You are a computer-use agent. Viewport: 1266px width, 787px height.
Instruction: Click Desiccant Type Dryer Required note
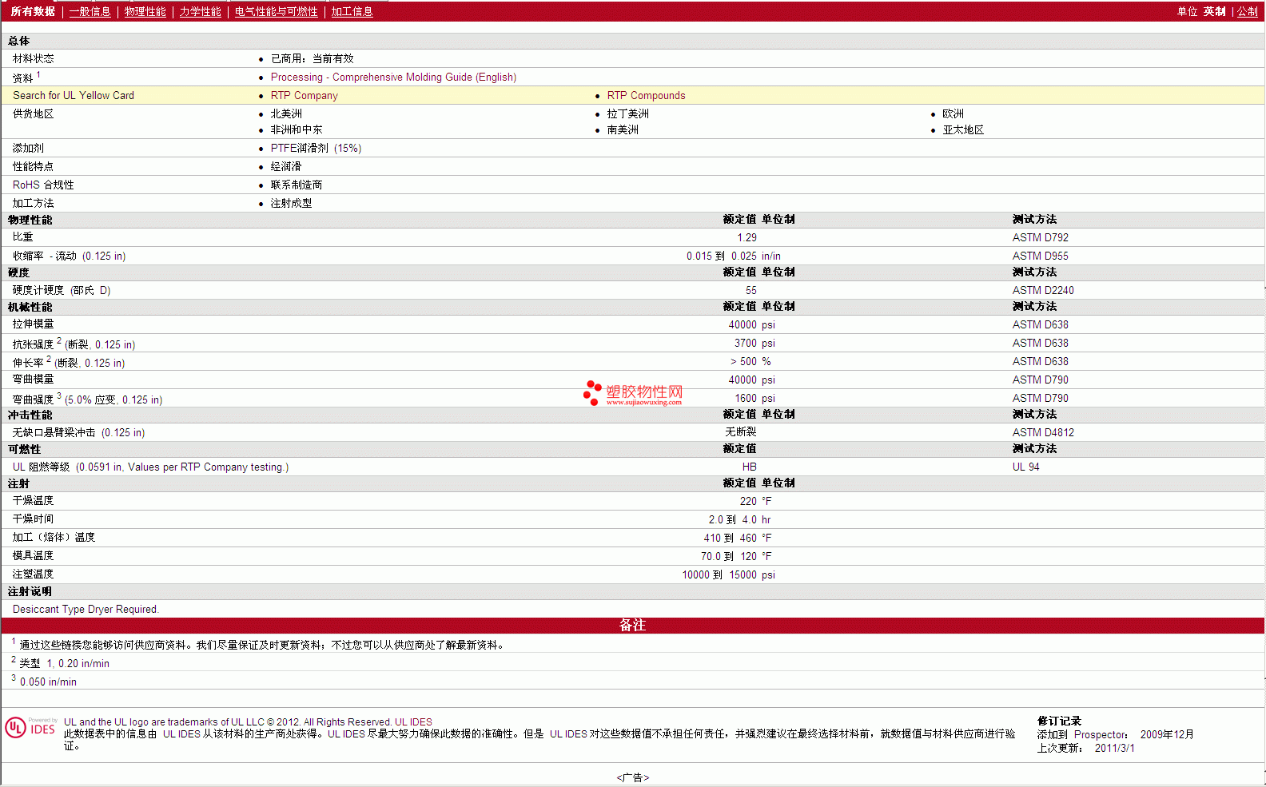(86, 609)
